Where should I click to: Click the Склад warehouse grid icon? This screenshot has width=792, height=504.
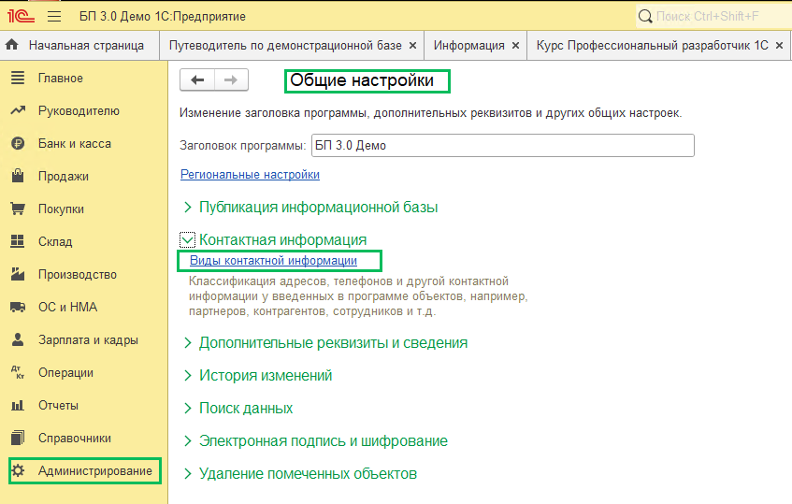tap(18, 241)
